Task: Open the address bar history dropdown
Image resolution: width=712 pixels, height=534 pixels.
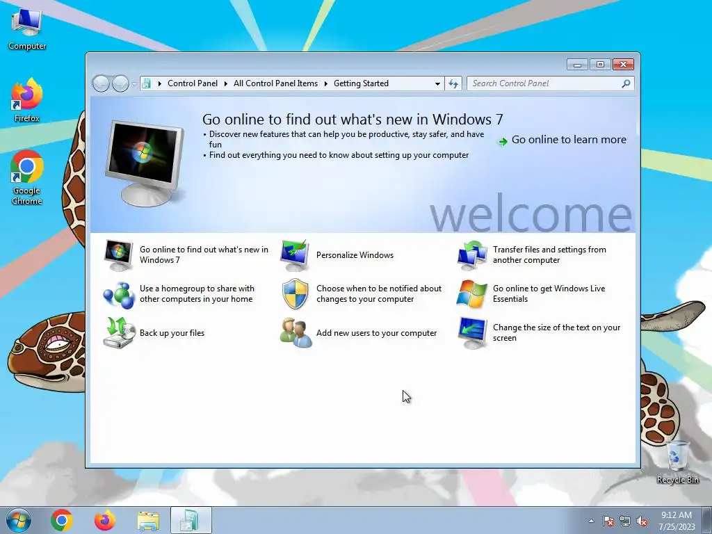Action: point(437,83)
